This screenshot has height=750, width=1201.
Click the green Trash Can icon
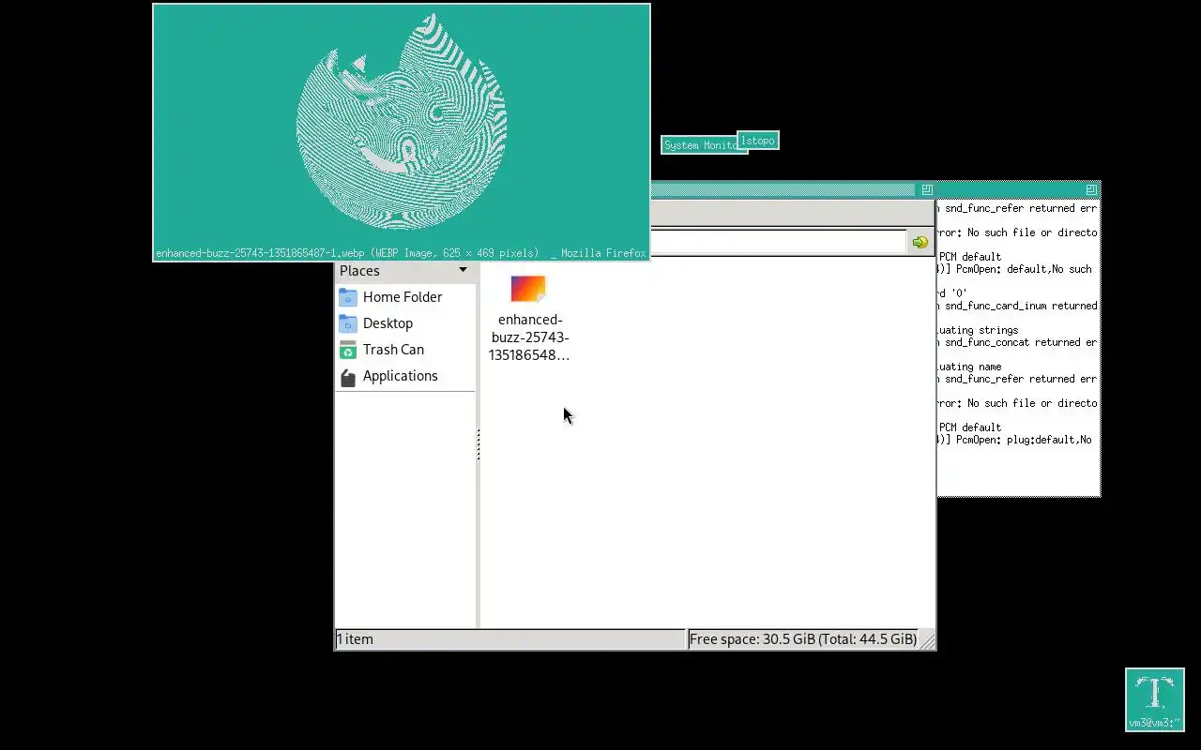348,350
